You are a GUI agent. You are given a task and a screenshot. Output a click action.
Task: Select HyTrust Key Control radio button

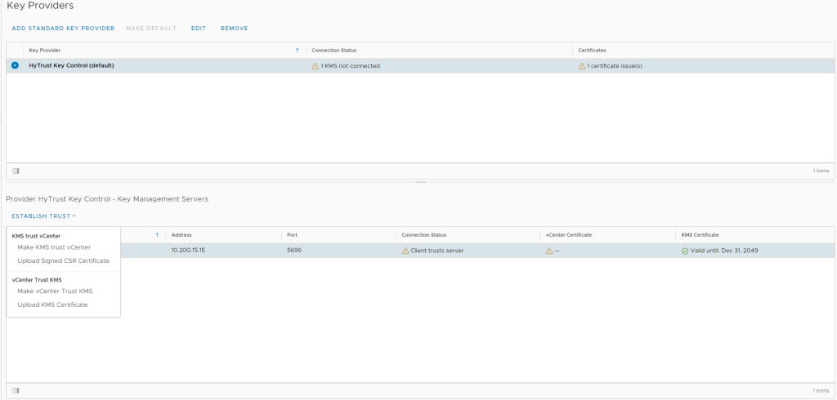point(16,65)
